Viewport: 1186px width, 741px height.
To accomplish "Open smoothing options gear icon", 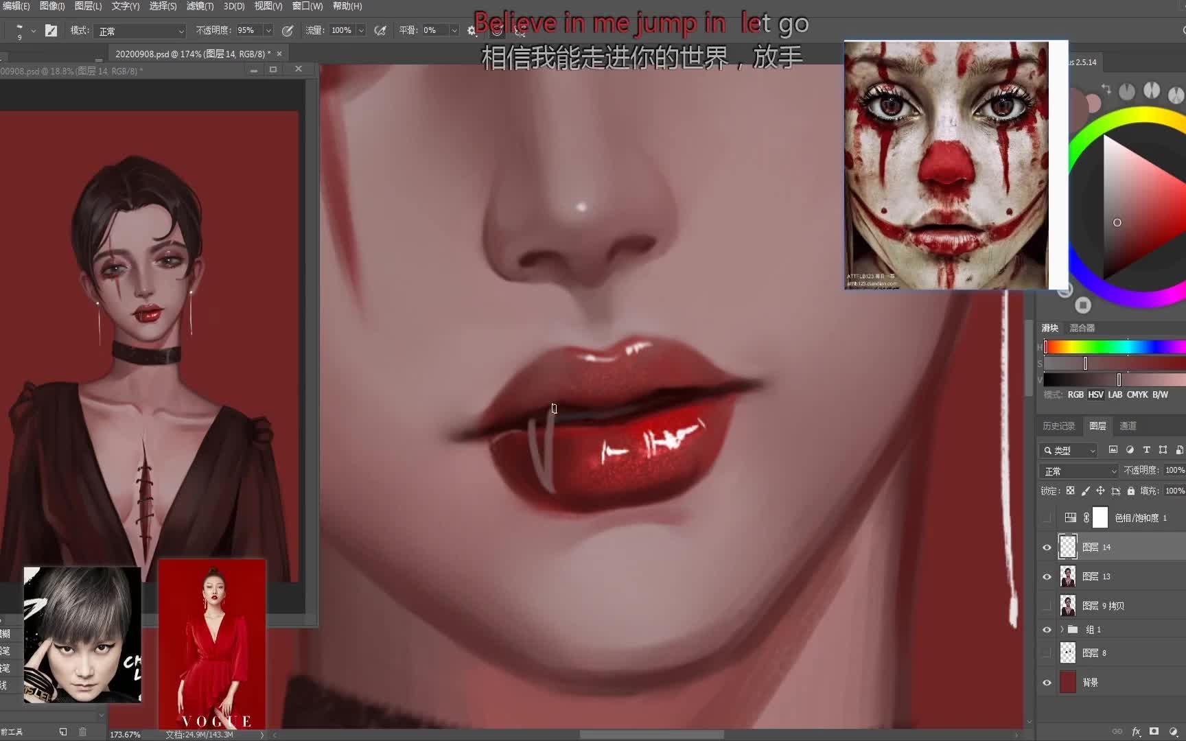I will click(x=472, y=30).
